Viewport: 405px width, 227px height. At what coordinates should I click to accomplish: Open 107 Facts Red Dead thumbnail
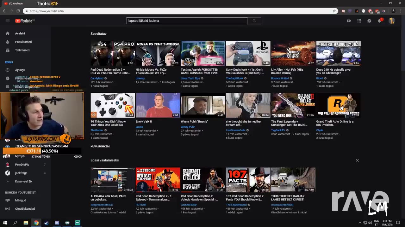click(248, 180)
